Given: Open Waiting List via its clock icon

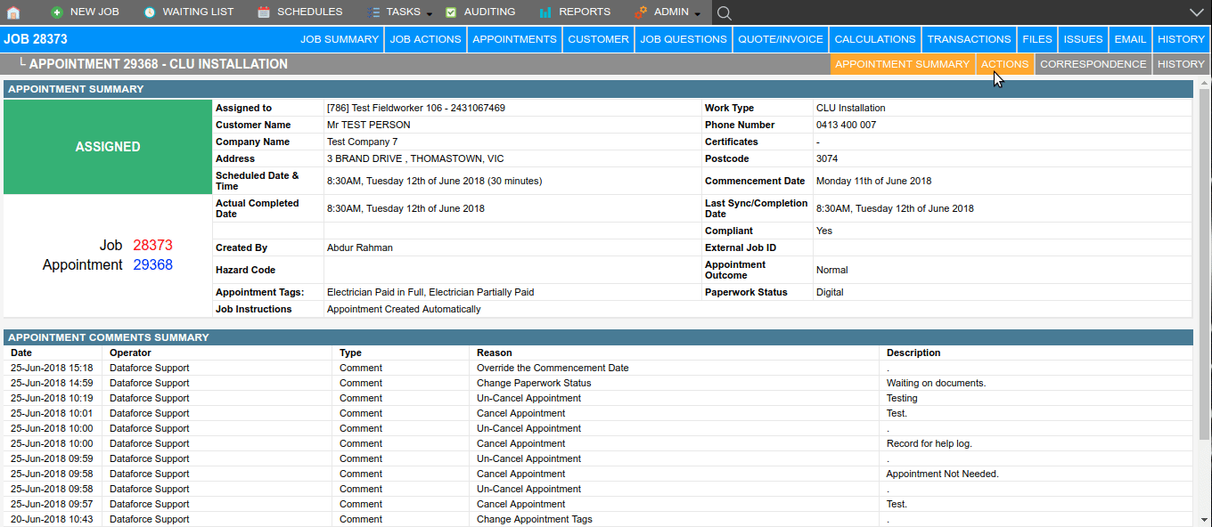Looking at the screenshot, I should pos(150,12).
